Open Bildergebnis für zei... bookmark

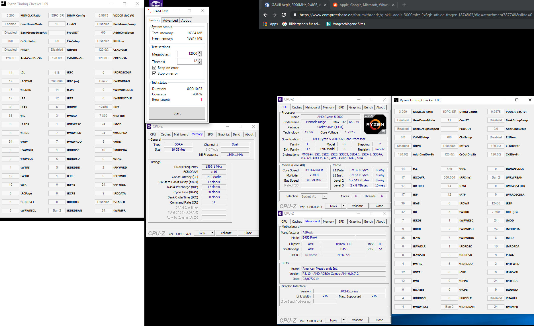tap(301, 24)
